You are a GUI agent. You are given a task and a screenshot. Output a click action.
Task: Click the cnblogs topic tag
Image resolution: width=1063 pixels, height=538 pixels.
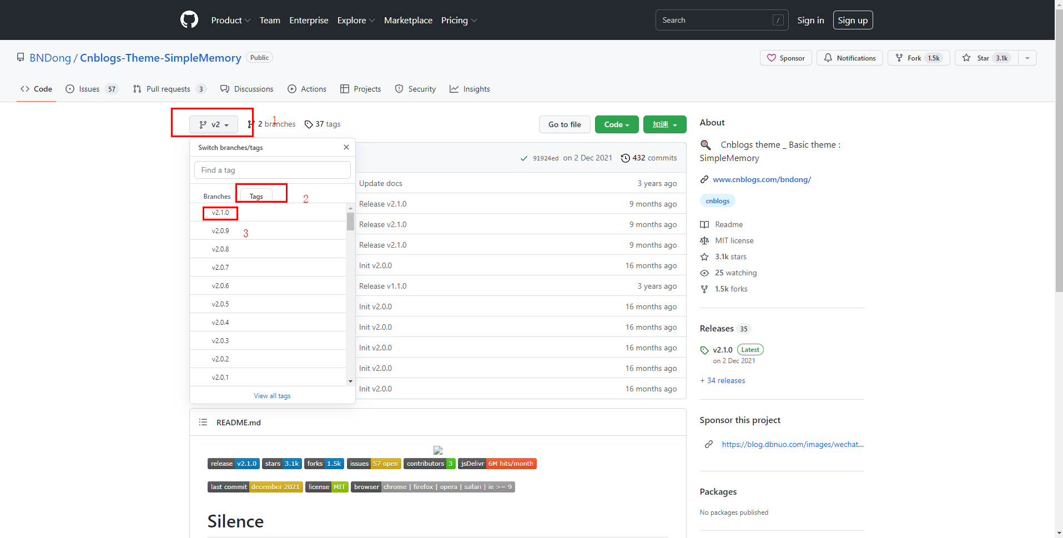pos(718,201)
